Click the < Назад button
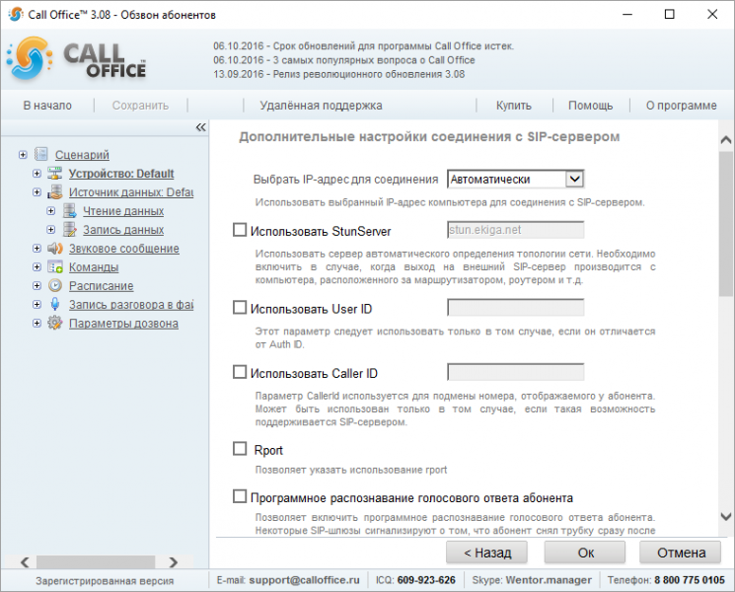Viewport: 735px width, 592px height. (x=486, y=553)
